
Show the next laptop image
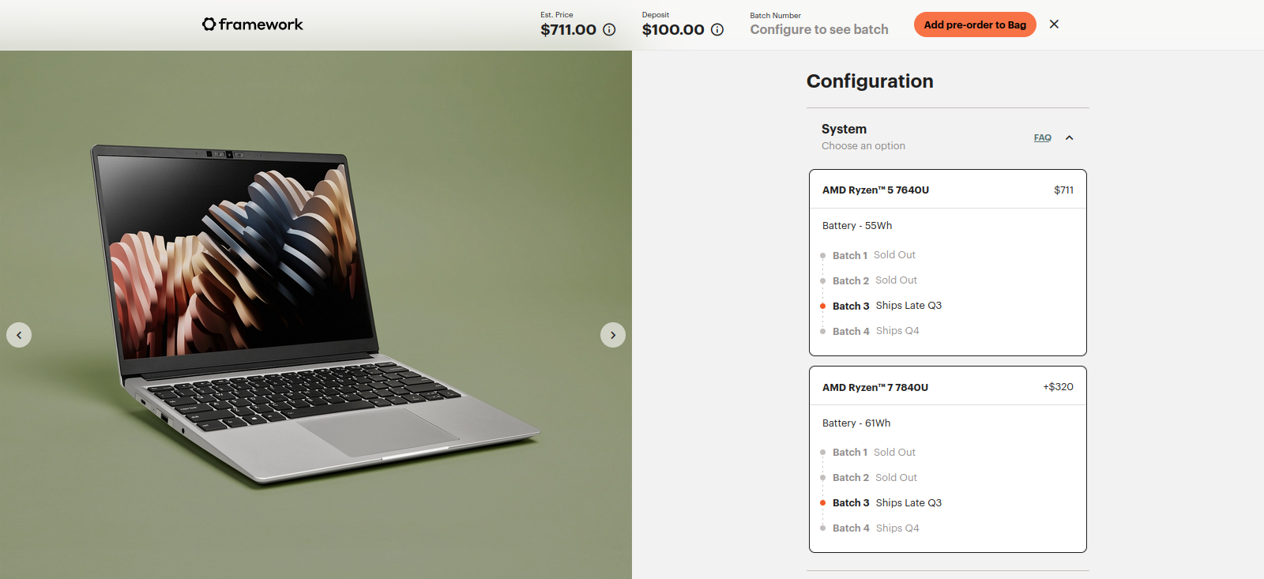pos(613,335)
